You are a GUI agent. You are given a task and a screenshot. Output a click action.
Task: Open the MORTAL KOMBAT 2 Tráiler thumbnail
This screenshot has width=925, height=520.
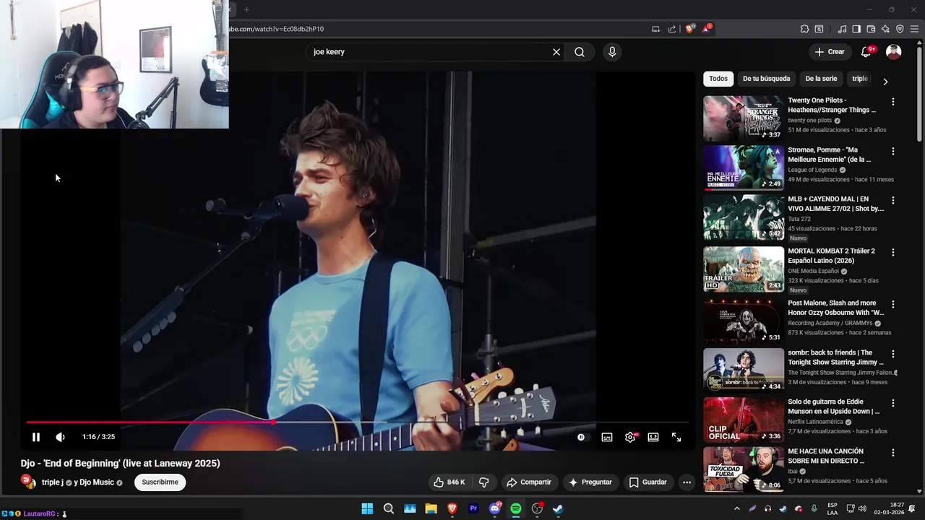[x=744, y=269]
